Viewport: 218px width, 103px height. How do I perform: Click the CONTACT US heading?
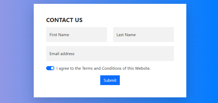[64, 20]
